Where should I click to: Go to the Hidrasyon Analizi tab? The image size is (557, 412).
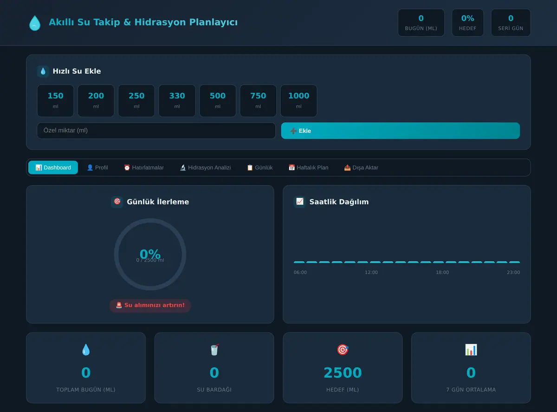[205, 168]
